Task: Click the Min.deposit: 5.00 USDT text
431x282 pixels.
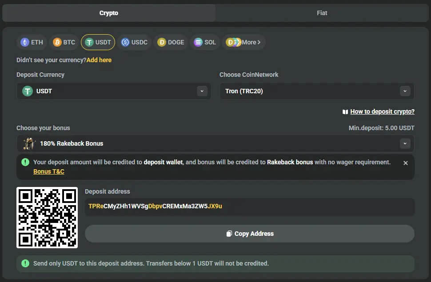Action: tap(382, 128)
